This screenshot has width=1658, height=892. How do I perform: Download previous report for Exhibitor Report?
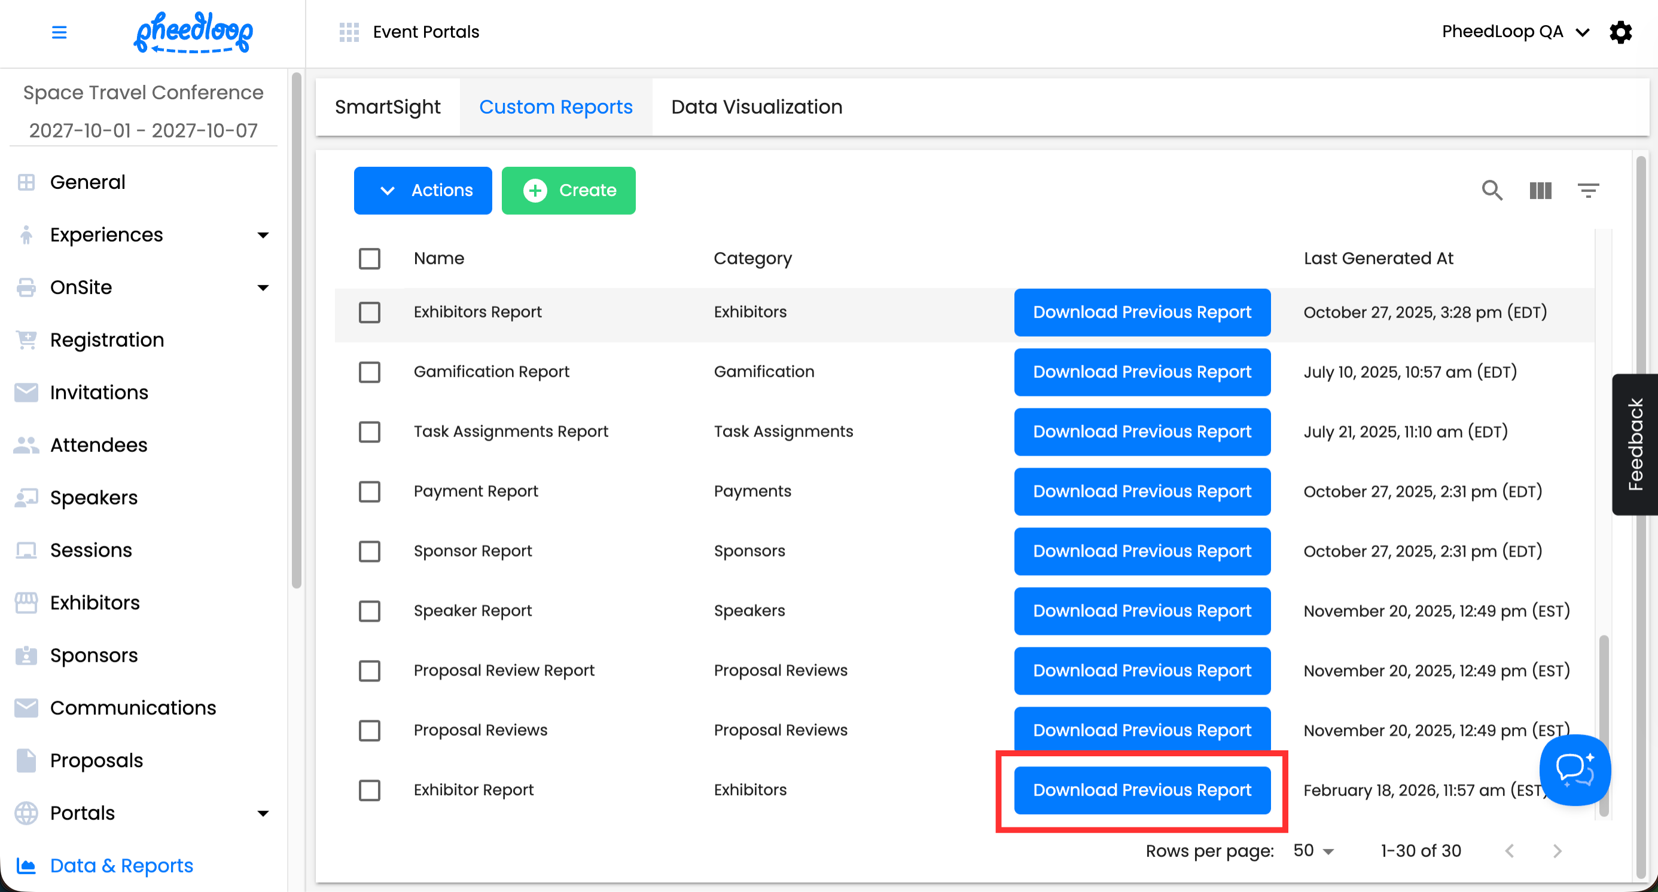tap(1142, 790)
